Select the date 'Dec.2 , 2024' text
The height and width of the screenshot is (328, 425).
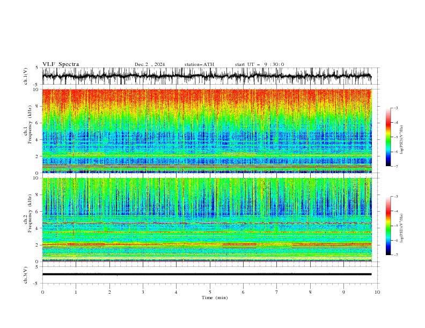click(150, 64)
